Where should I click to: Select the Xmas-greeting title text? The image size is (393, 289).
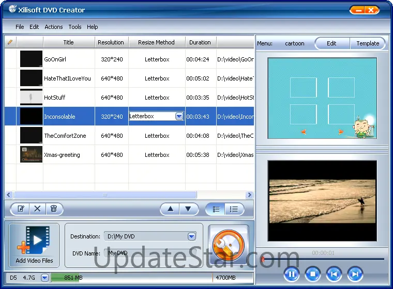[62, 155]
